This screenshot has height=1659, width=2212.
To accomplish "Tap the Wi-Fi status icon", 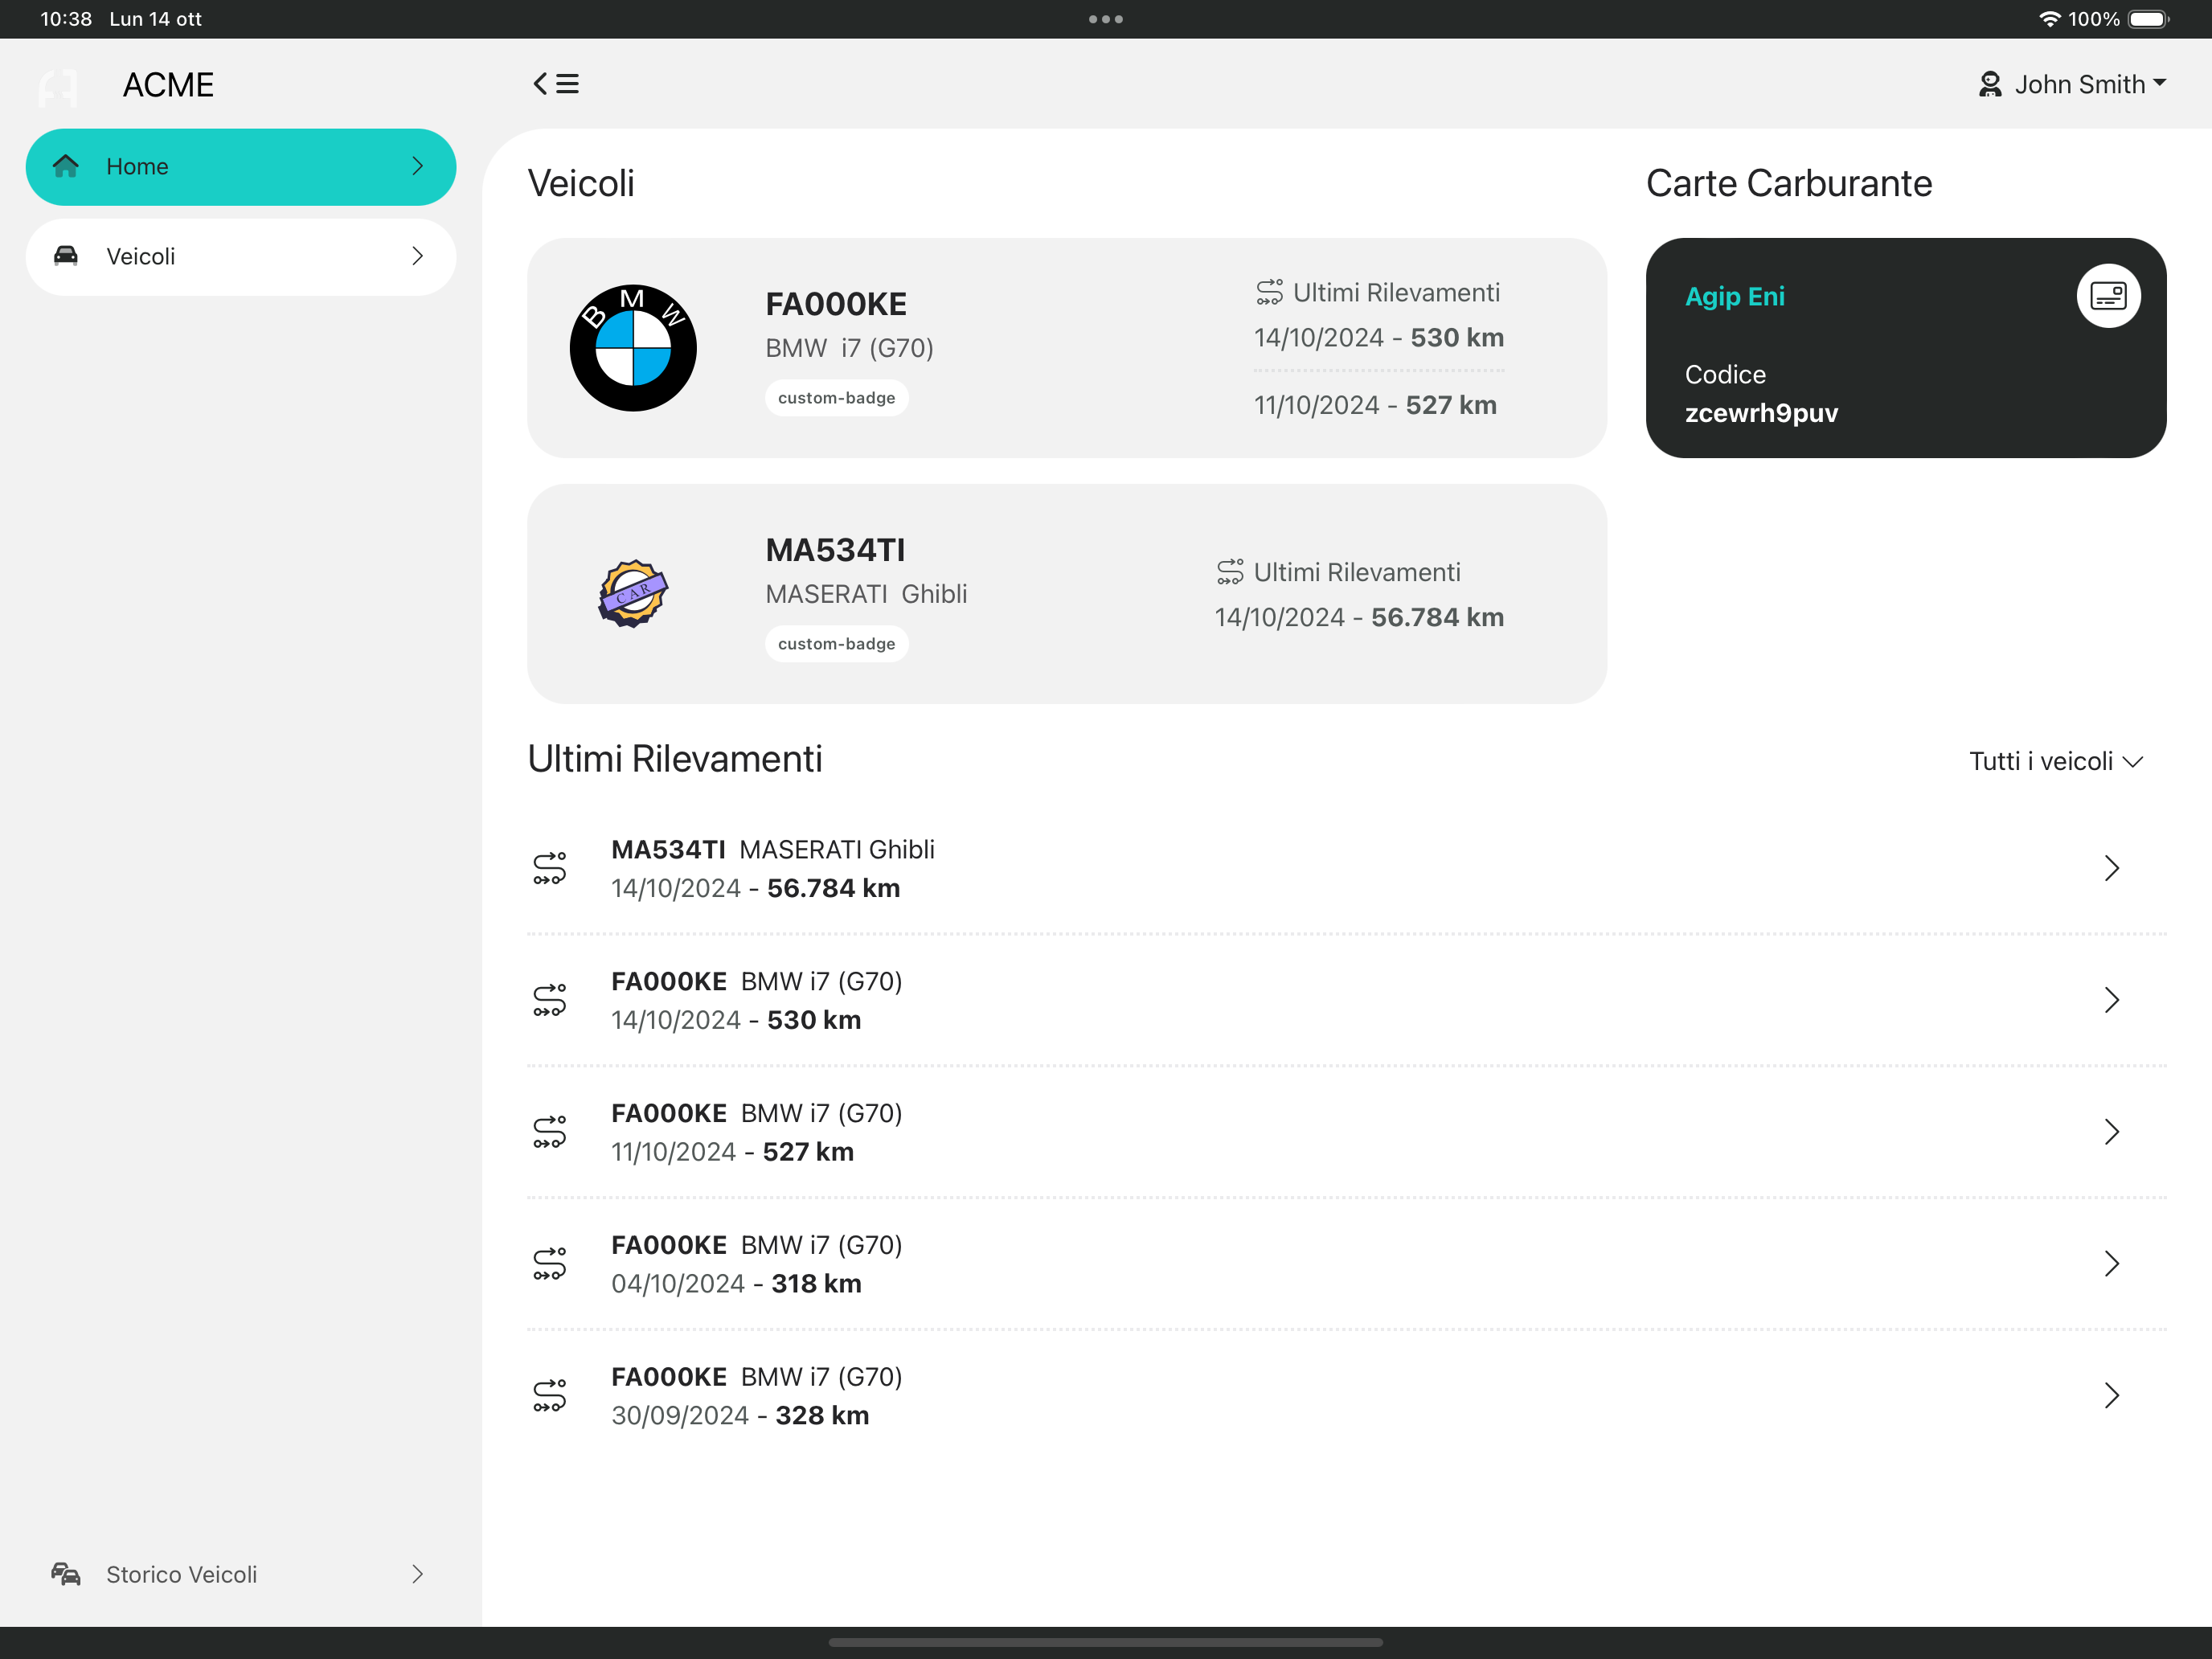I will (x=2050, y=19).
